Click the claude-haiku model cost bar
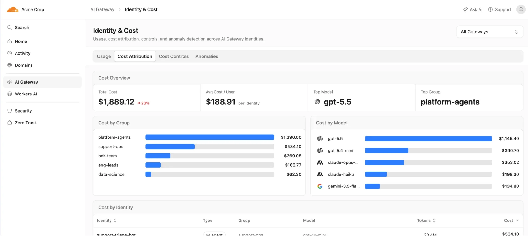Image resolution: width=528 pixels, height=236 pixels. tap(428, 174)
